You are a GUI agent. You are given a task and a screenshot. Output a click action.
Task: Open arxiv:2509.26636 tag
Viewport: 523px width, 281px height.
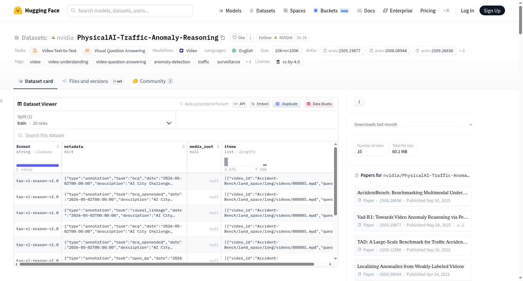click(434, 51)
